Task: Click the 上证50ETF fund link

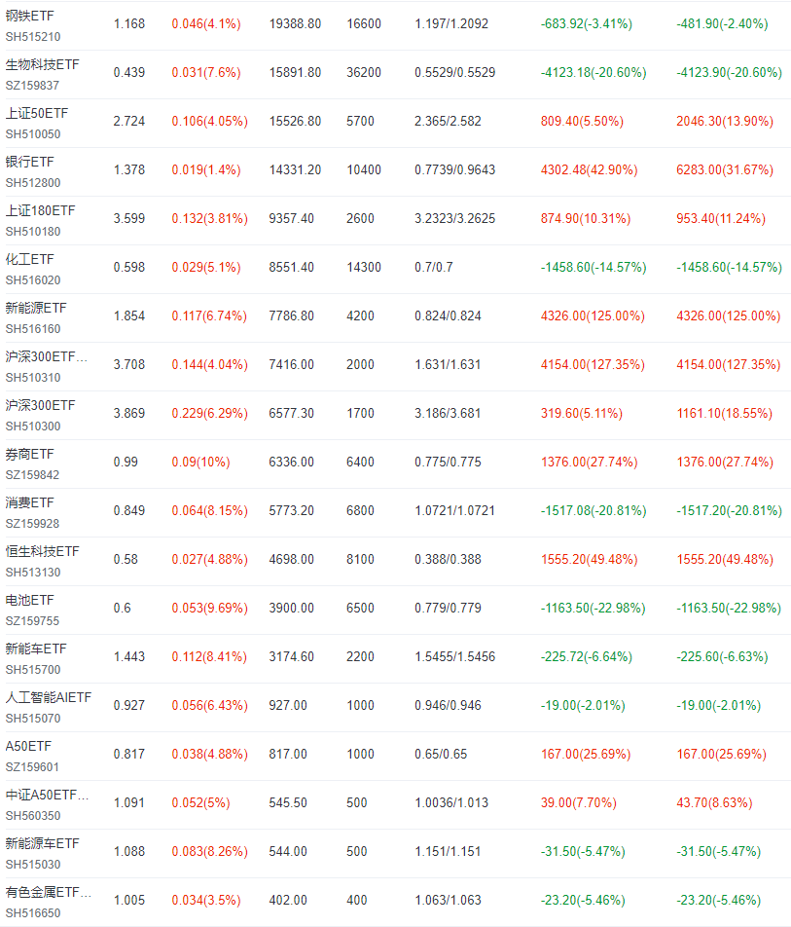Action: click(37, 113)
